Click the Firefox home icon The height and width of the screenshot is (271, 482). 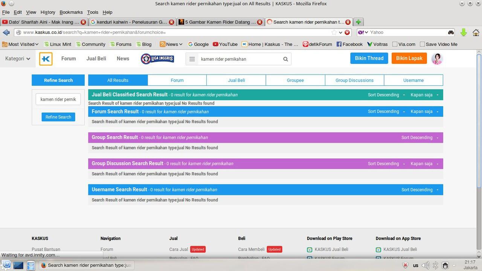click(476, 32)
